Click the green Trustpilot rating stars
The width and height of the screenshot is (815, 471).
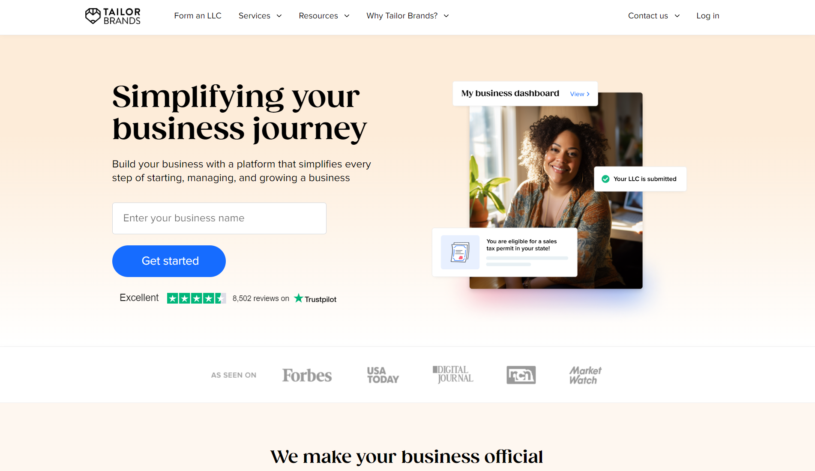[196, 298]
